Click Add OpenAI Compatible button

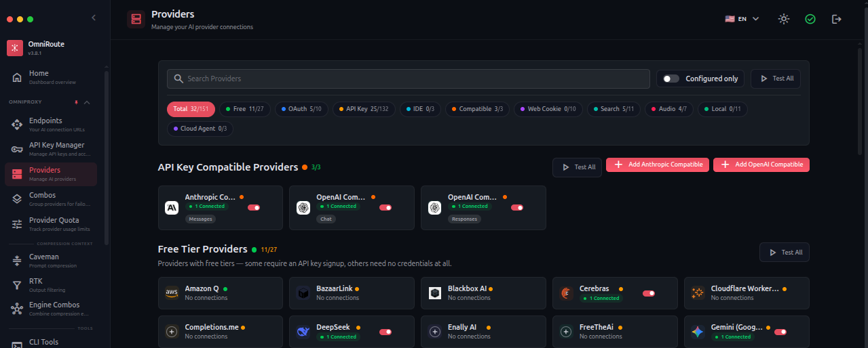tap(761, 165)
